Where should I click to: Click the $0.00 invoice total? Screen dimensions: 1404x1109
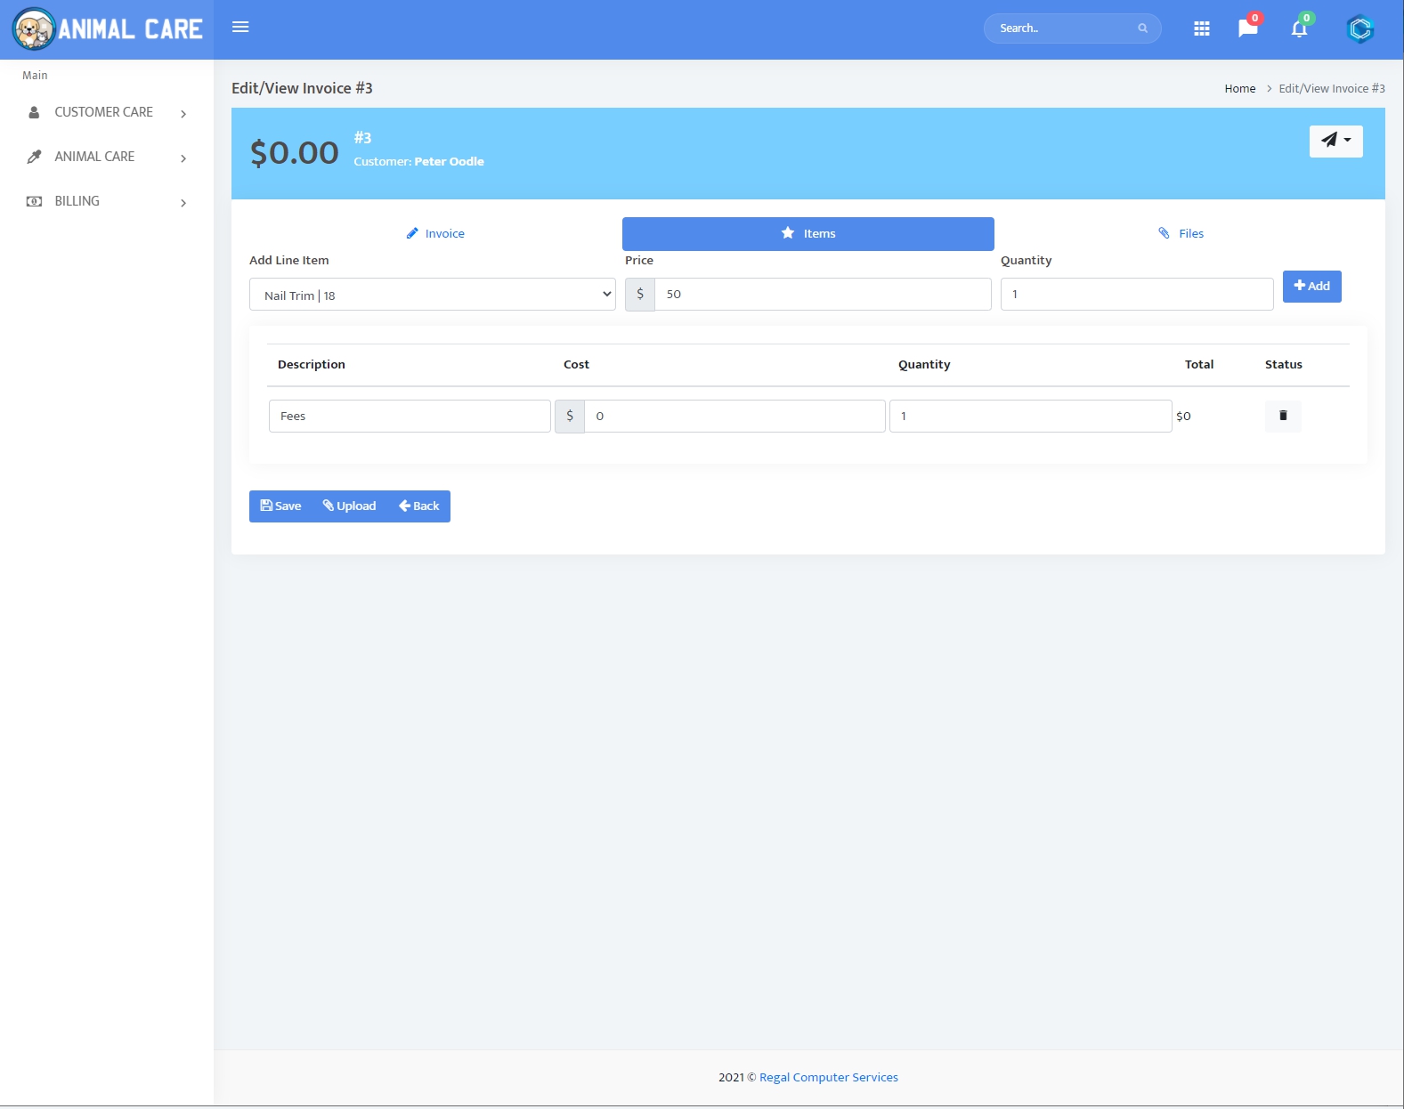294,152
